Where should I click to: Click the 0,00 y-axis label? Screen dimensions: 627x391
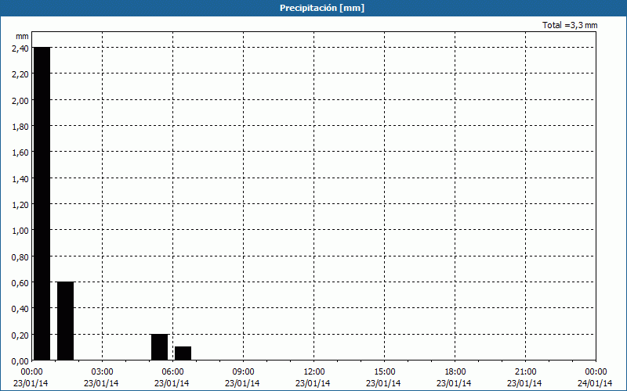pyautogui.click(x=20, y=361)
